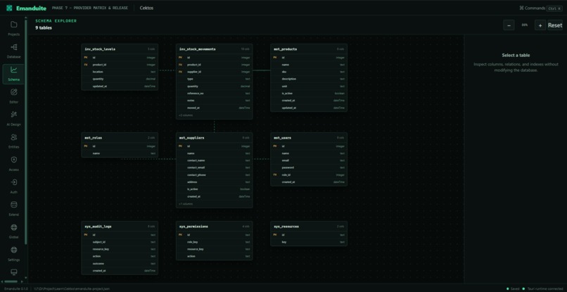Select the mst_users table header
567x292 pixels.
coord(309,137)
